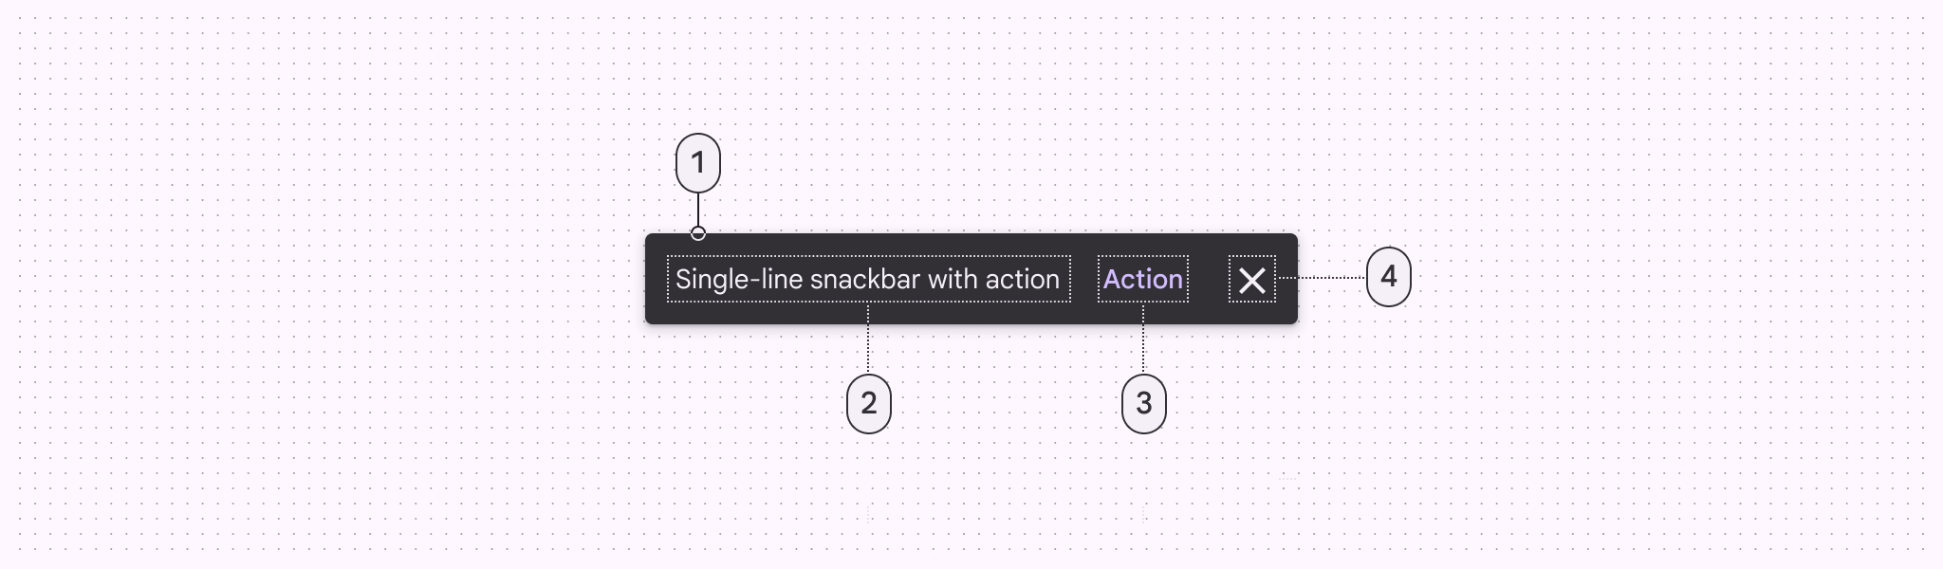Select the "Single-line snackbar with action" supporting text

[x=867, y=280]
